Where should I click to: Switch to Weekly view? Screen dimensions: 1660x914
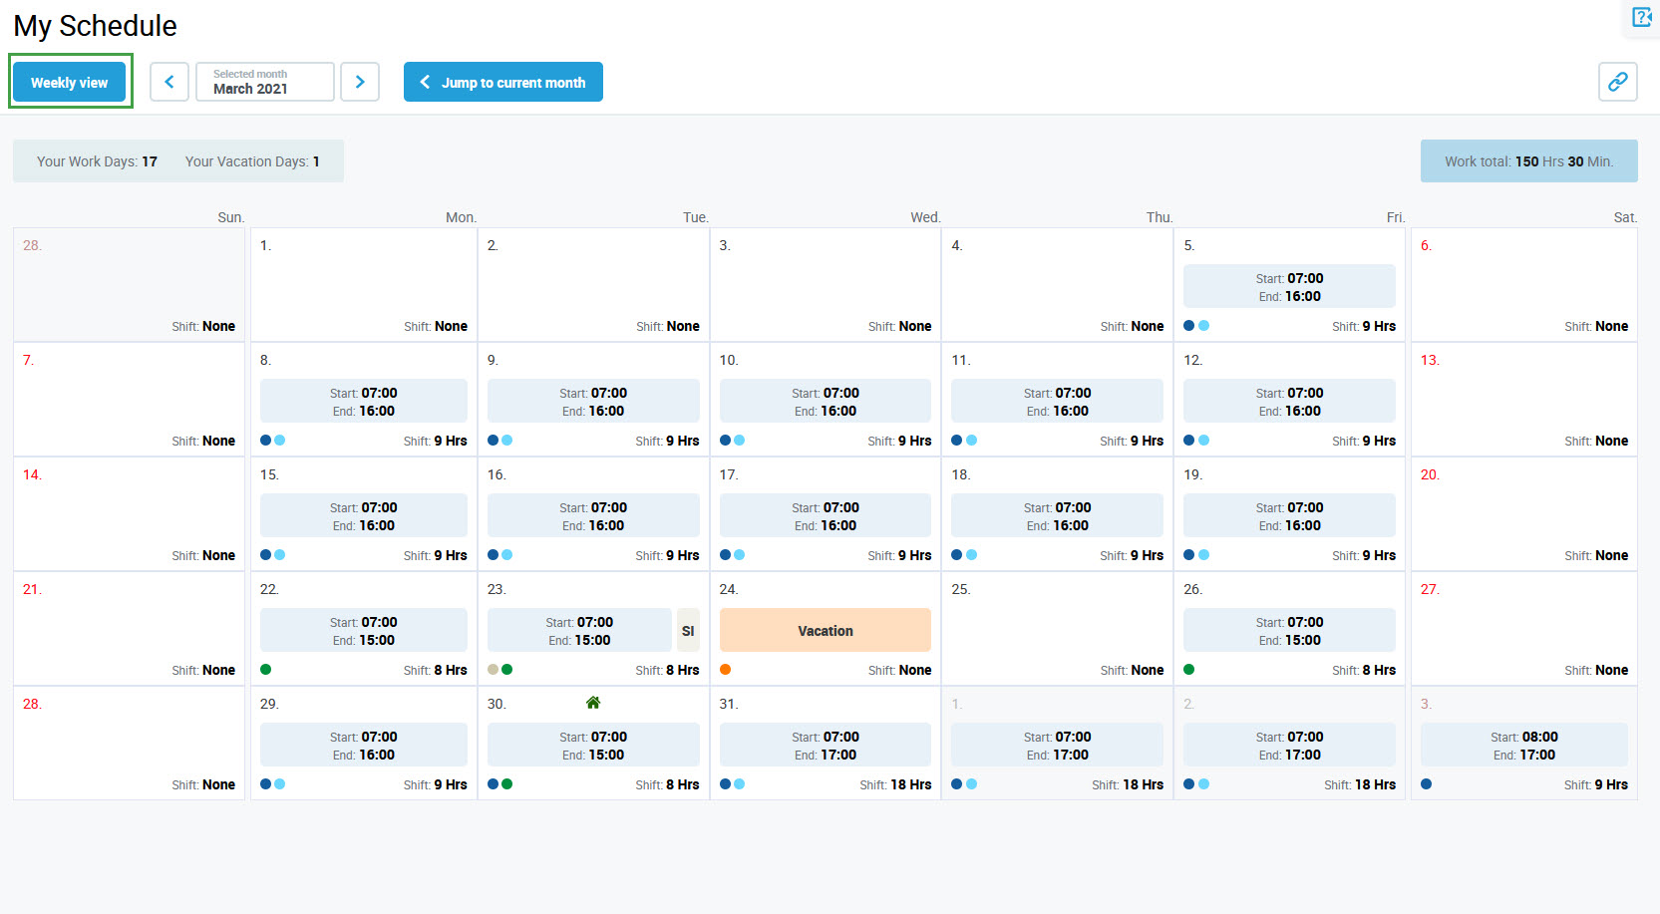click(70, 82)
